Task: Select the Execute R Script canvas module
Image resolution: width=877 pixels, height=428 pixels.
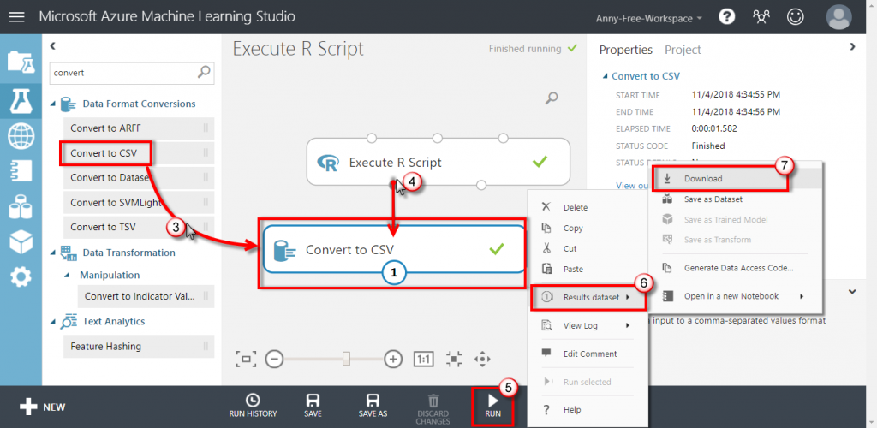Action: 438,162
